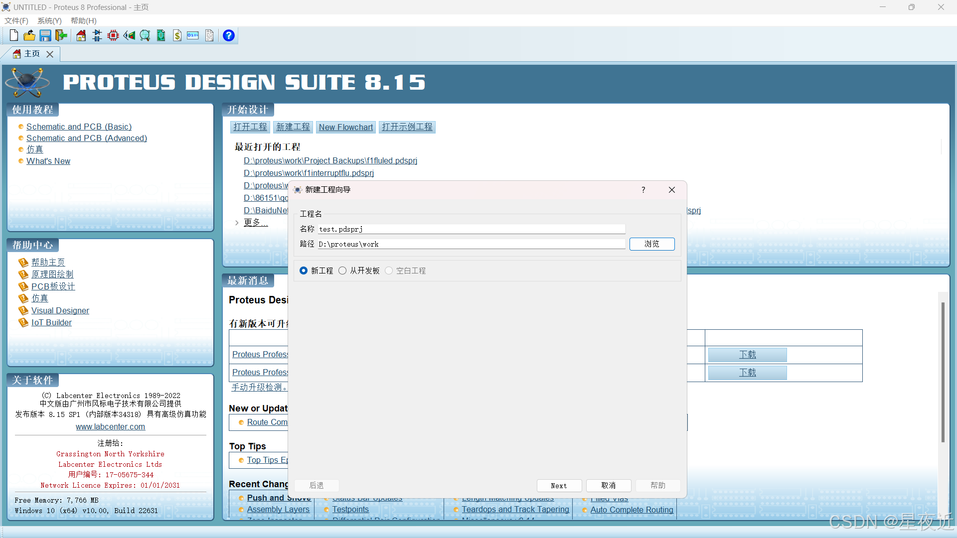Open the 文件(F) menu
Viewport: 957px width, 538px height.
click(x=16, y=20)
